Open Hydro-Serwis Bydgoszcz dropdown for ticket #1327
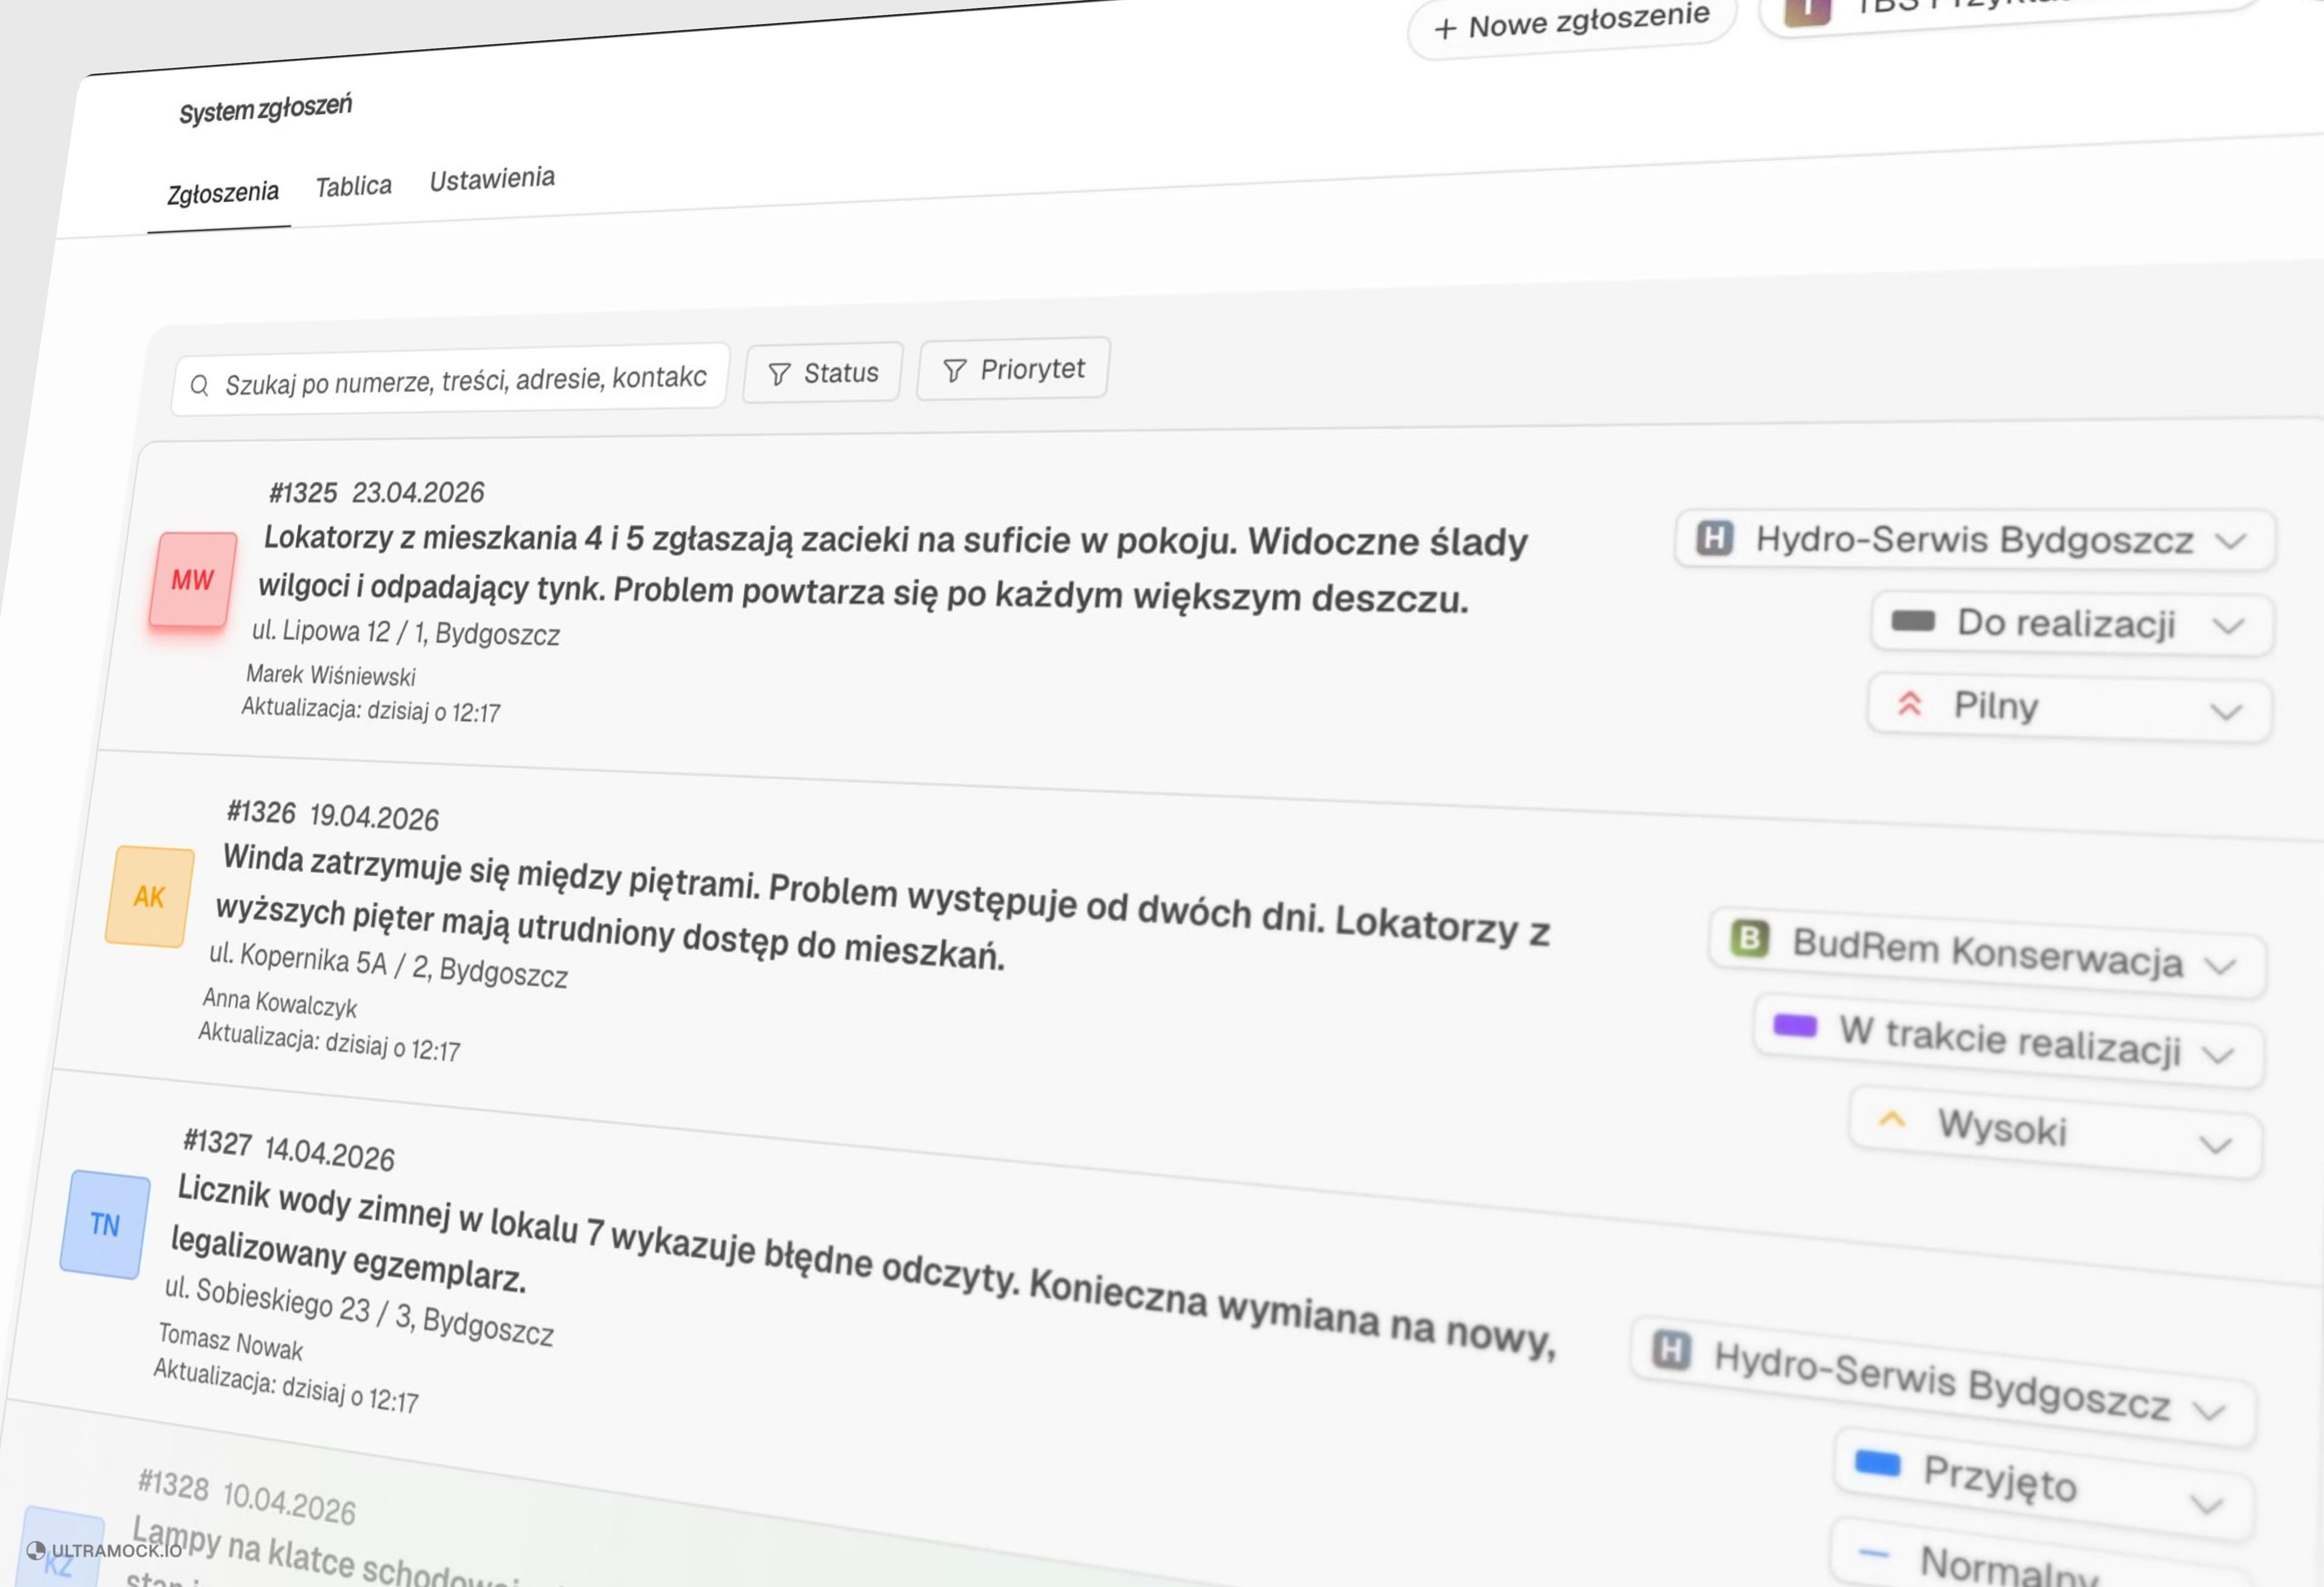Image resolution: width=2324 pixels, height=1587 pixels. pyautogui.click(x=1943, y=1381)
